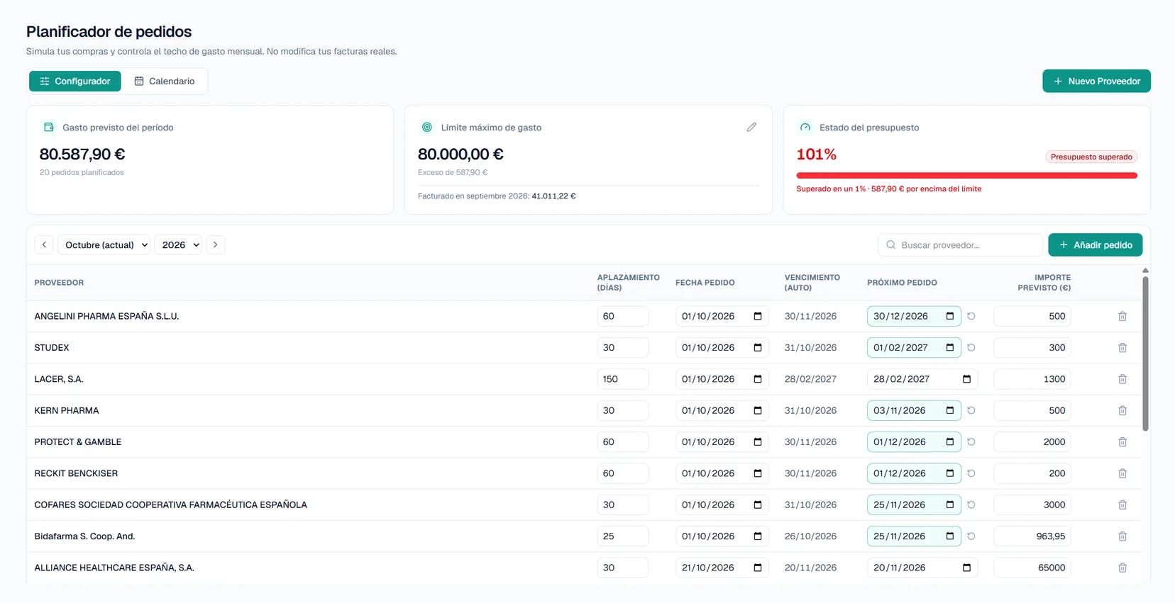Delete the Bidafarma S. Coop. And. order
This screenshot has width=1175, height=603.
(1122, 536)
